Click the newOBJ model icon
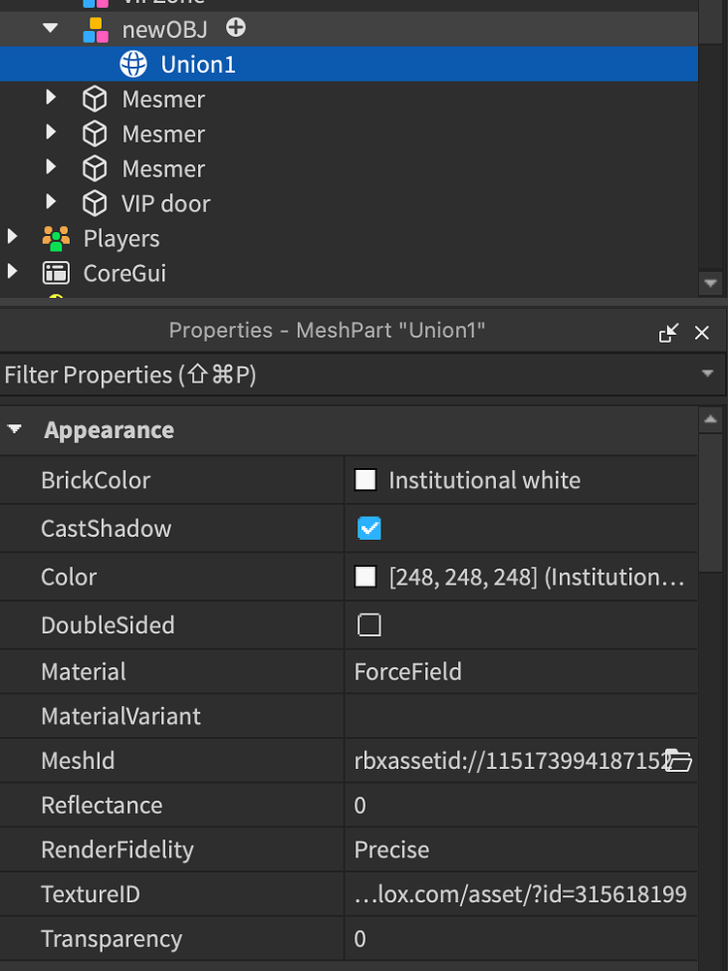 pyautogui.click(x=94, y=28)
